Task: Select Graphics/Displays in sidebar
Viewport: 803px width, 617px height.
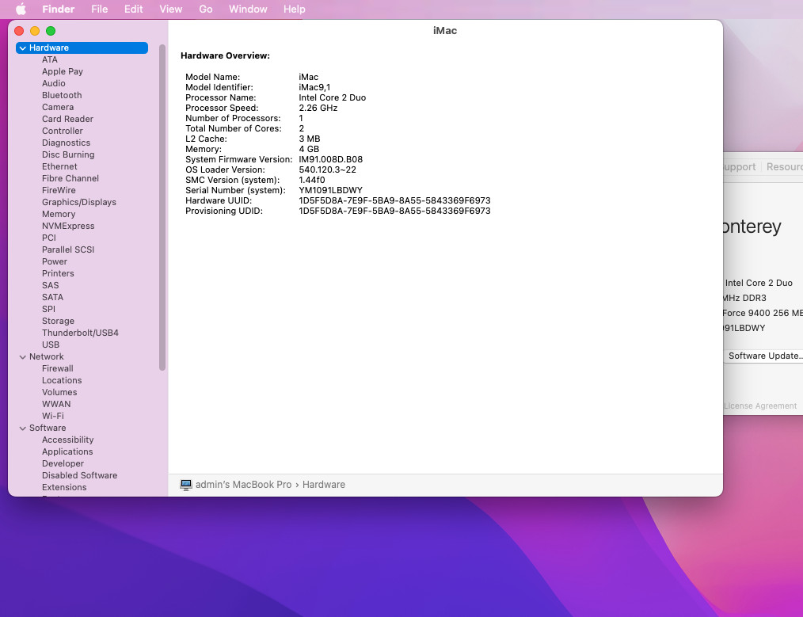Action: [78, 202]
